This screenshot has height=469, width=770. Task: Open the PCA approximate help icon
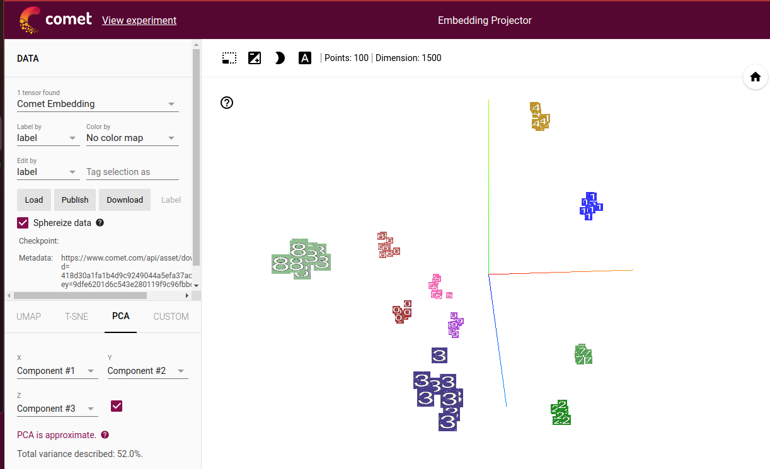tap(105, 434)
